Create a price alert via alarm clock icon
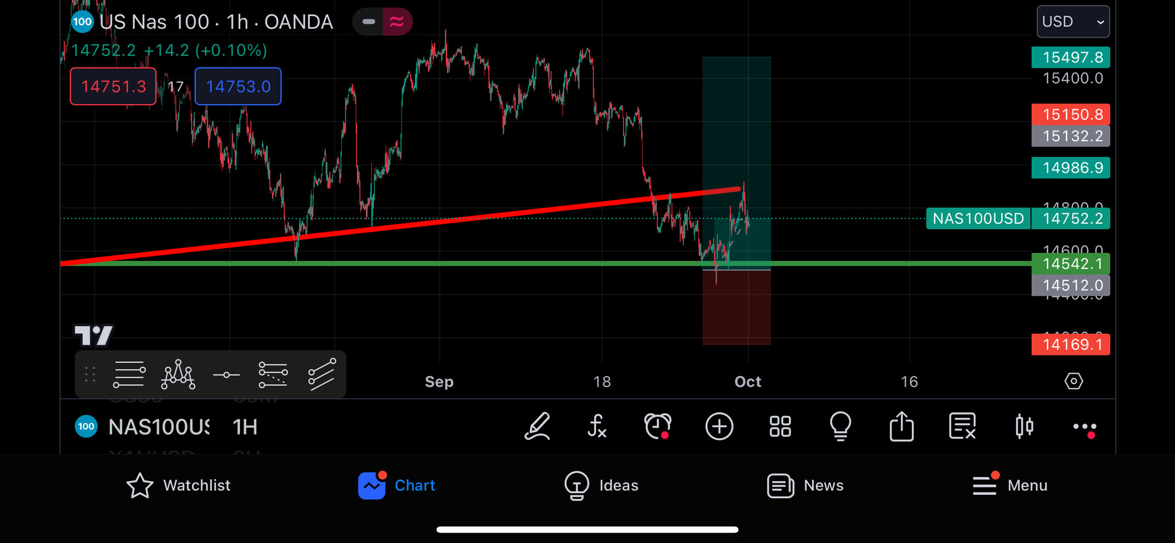 [x=657, y=427]
